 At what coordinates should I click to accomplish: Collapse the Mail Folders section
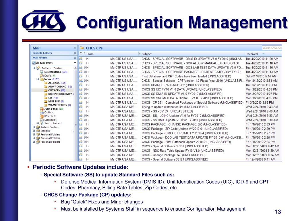pos(75,58)
